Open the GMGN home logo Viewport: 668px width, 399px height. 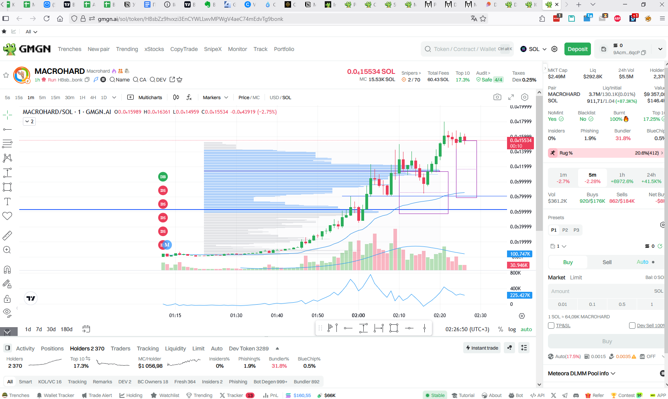point(27,49)
